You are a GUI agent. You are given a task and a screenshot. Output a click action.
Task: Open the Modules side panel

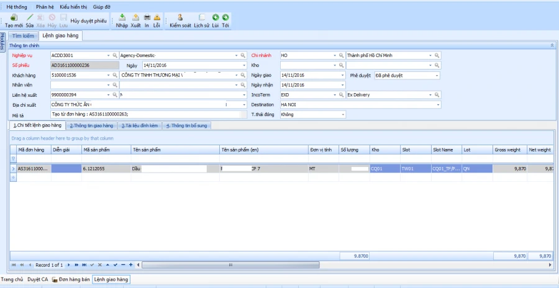tap(2, 42)
